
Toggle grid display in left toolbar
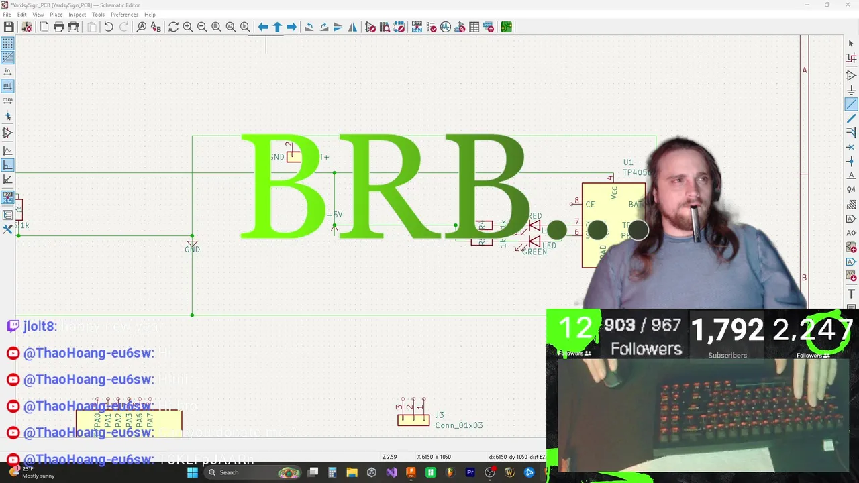pos(7,44)
